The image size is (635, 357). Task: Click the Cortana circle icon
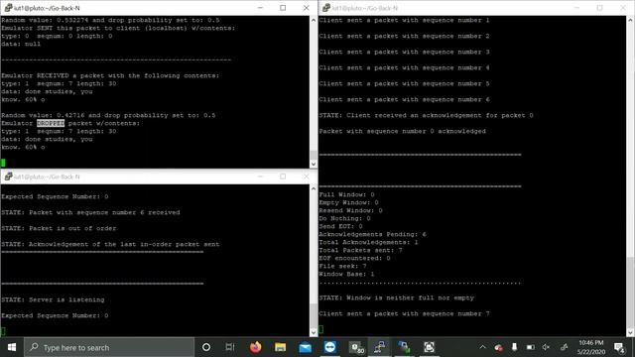(206, 347)
